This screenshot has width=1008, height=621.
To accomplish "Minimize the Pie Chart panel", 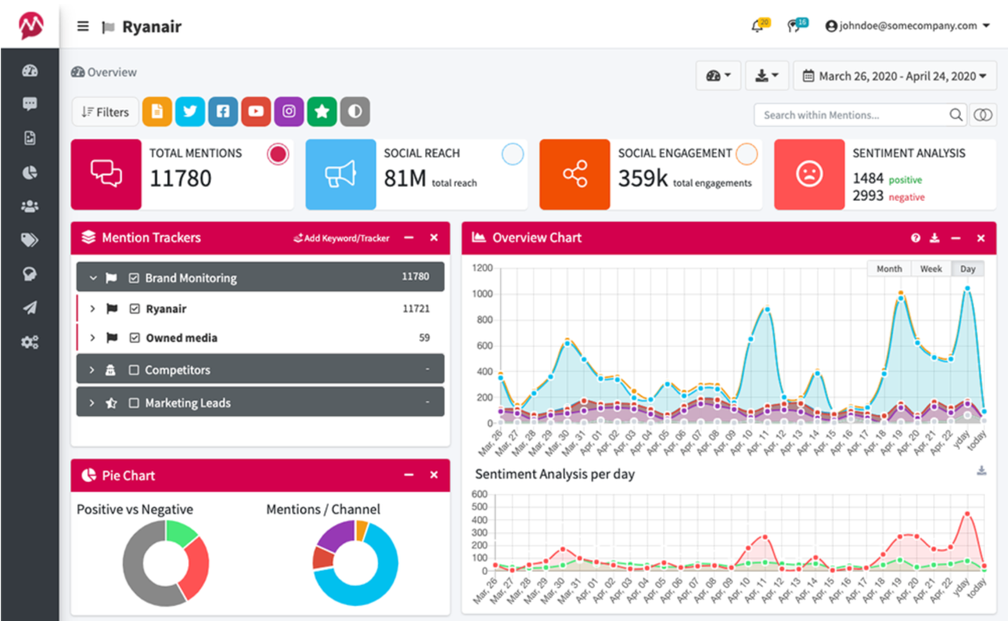I will coord(409,475).
